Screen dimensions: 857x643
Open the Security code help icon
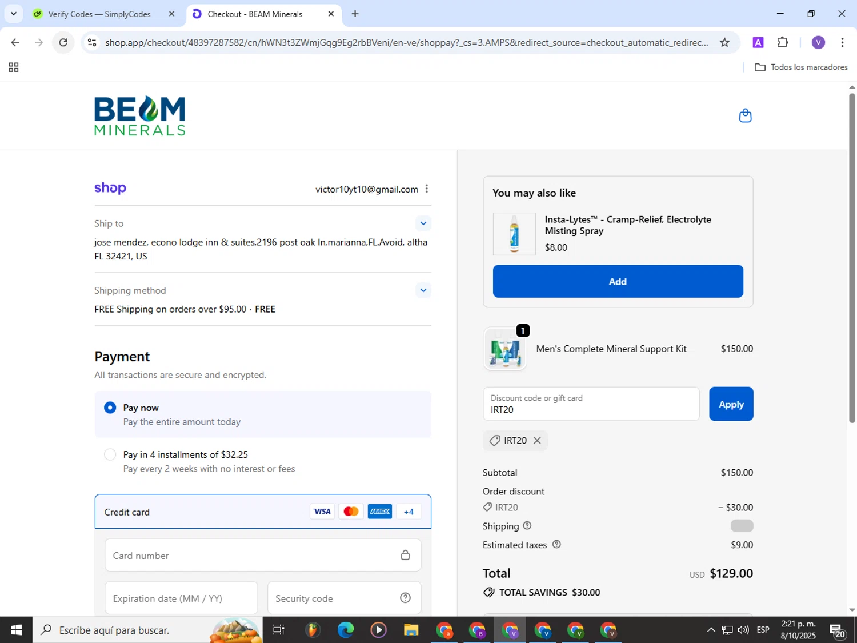point(405,598)
